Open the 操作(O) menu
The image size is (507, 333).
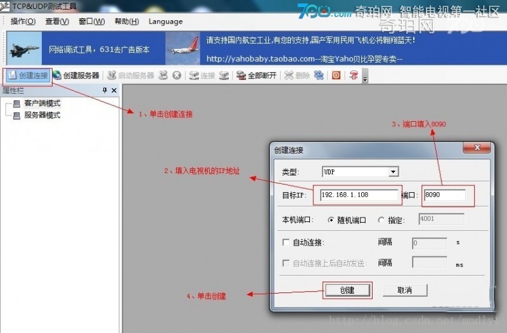(x=23, y=22)
